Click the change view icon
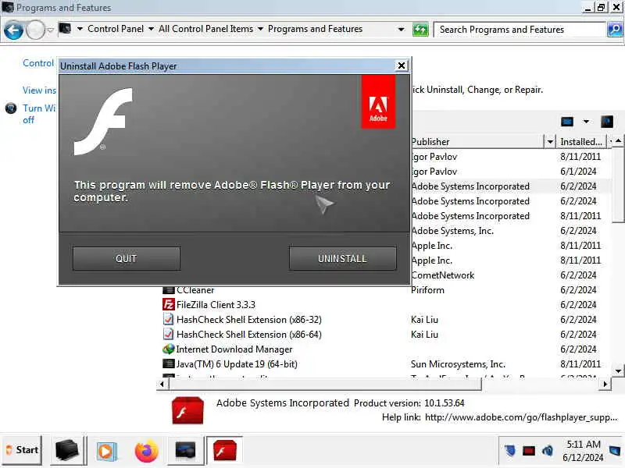The height and width of the screenshot is (468, 625). 567,122
